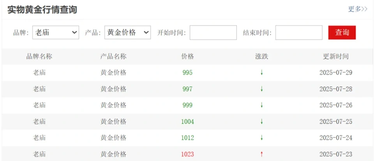Click the date 2025-07-24
374x161 pixels.
click(x=336, y=138)
